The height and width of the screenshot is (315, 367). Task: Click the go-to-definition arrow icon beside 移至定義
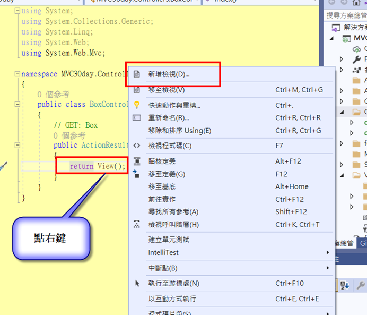pyautogui.click(x=136, y=174)
